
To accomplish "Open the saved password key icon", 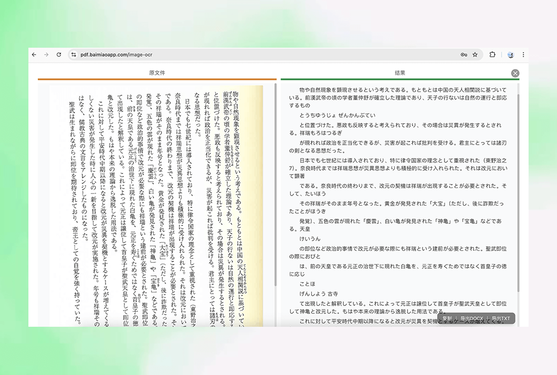I will [464, 55].
